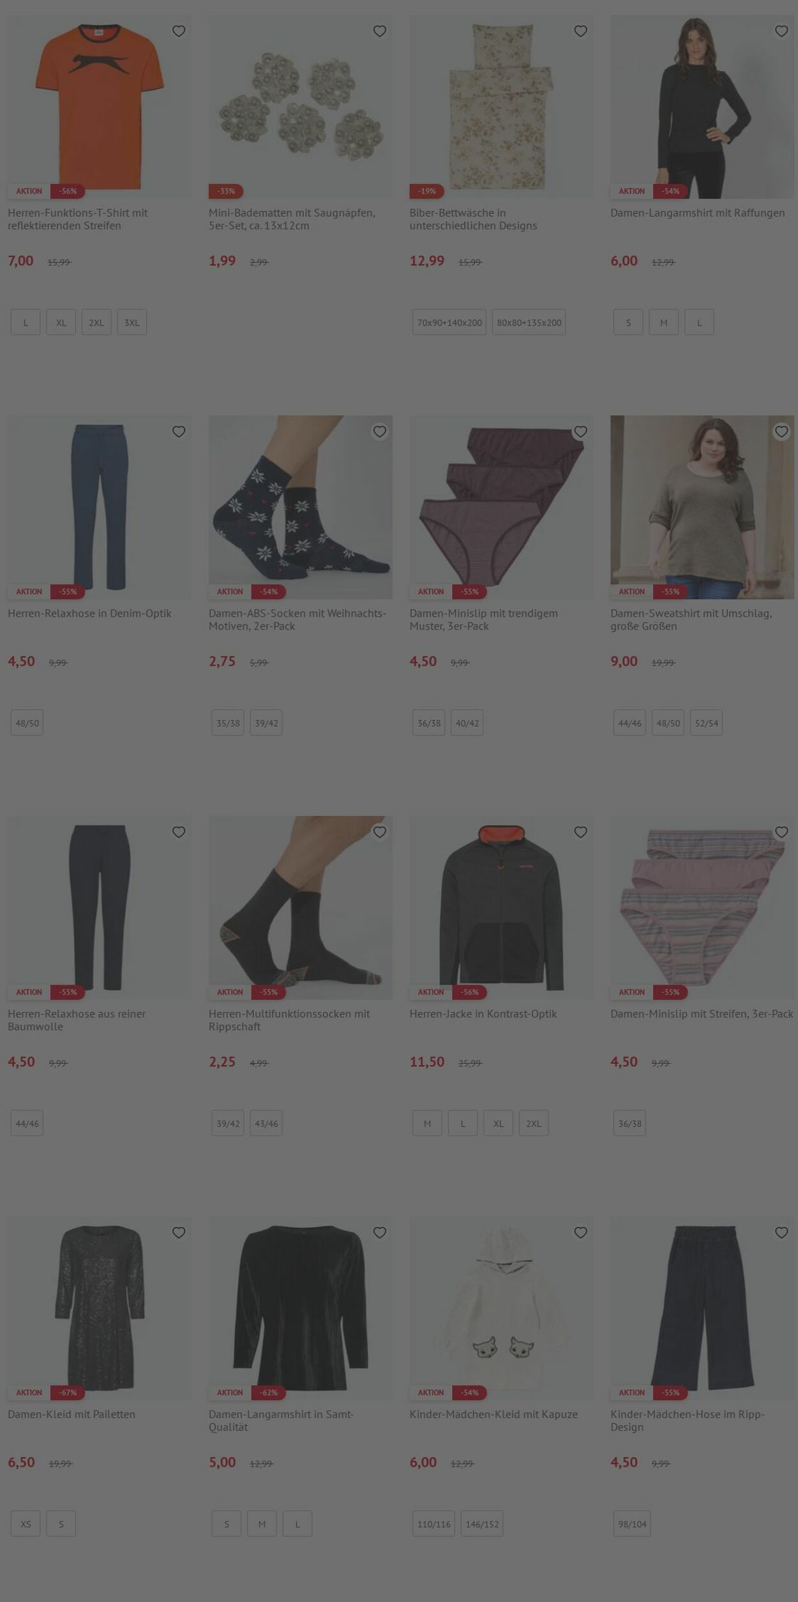Viewport: 798px width, 1602px height.
Task: Favorite the Kinder-Mädchen-Hose im Ripp-Design
Action: click(x=781, y=1232)
